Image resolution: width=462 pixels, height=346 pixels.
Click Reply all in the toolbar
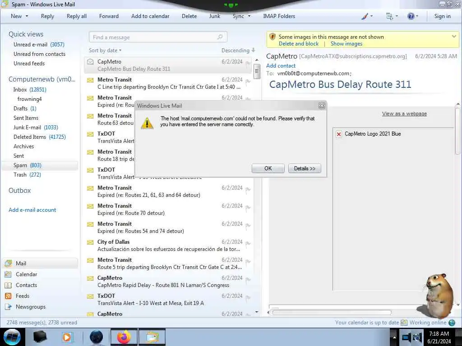pos(77,16)
